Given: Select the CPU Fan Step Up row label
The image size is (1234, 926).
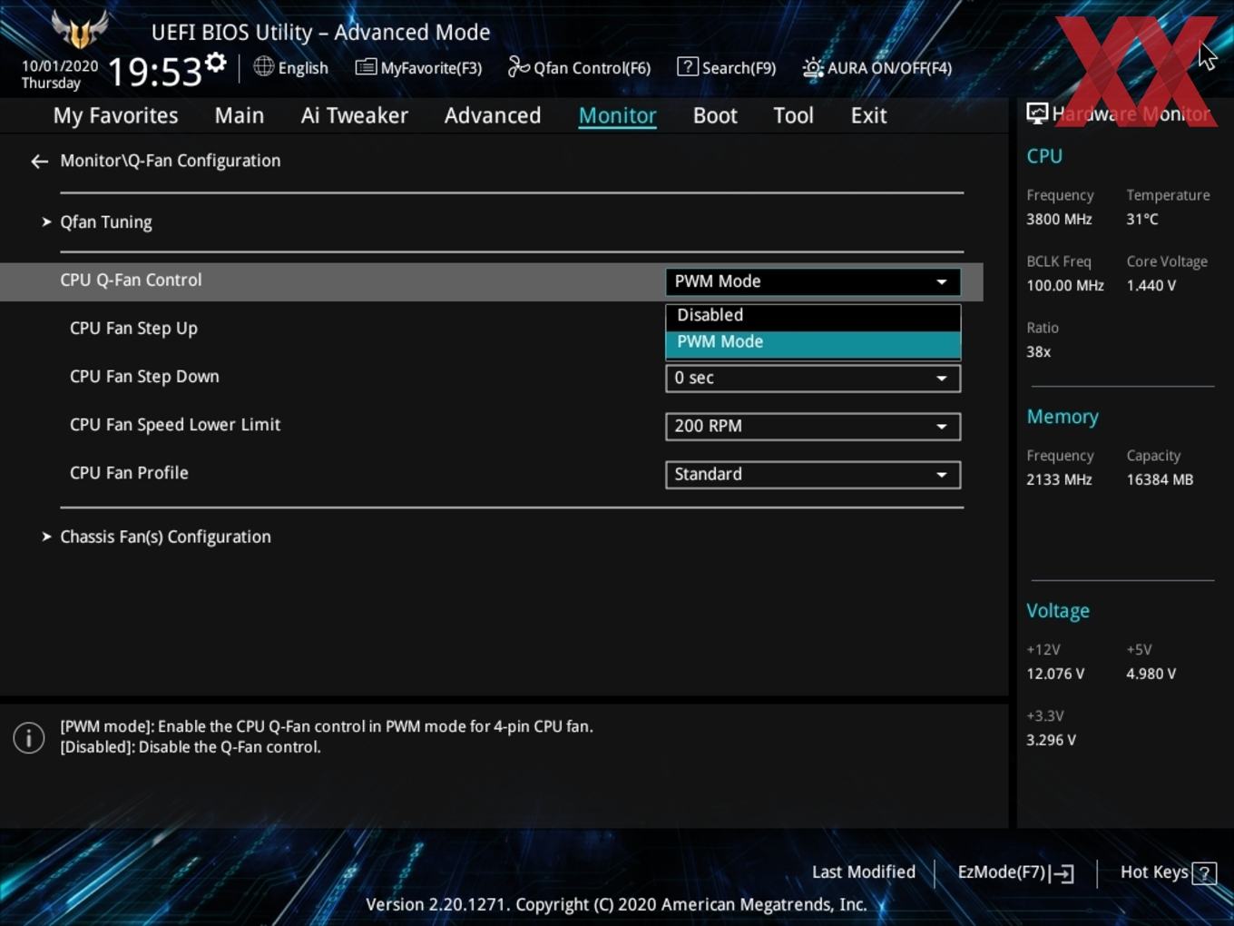Looking at the screenshot, I should click(133, 329).
